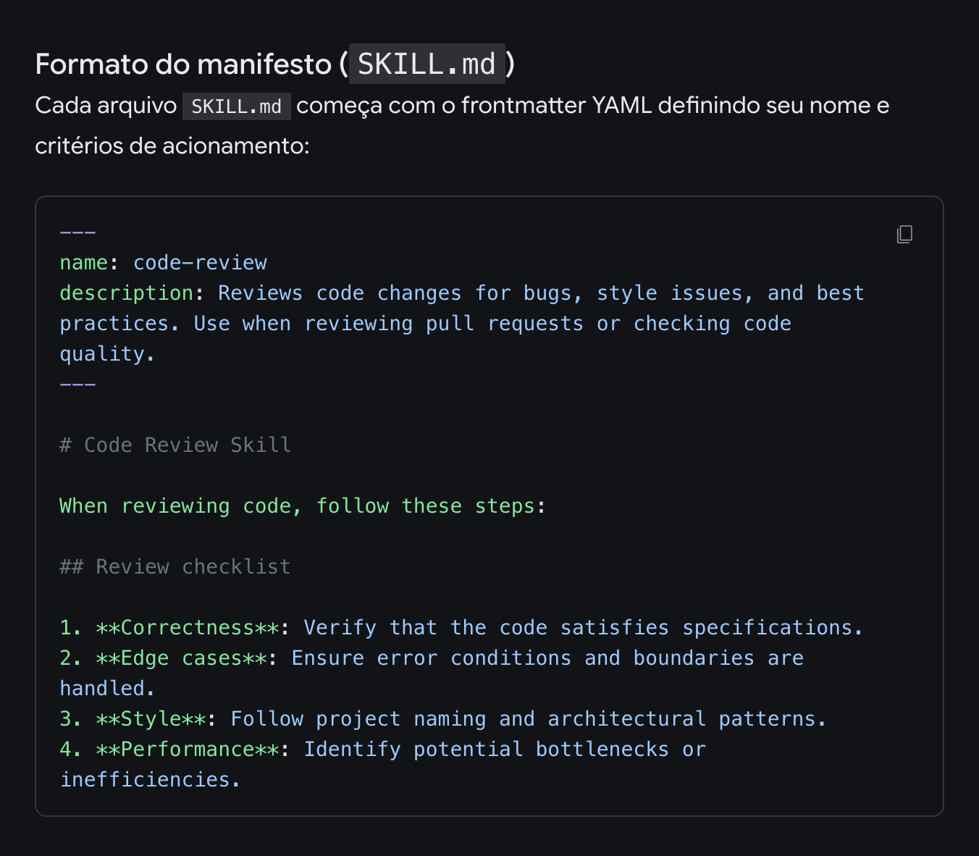Copy the code block with the copy icon

[904, 234]
